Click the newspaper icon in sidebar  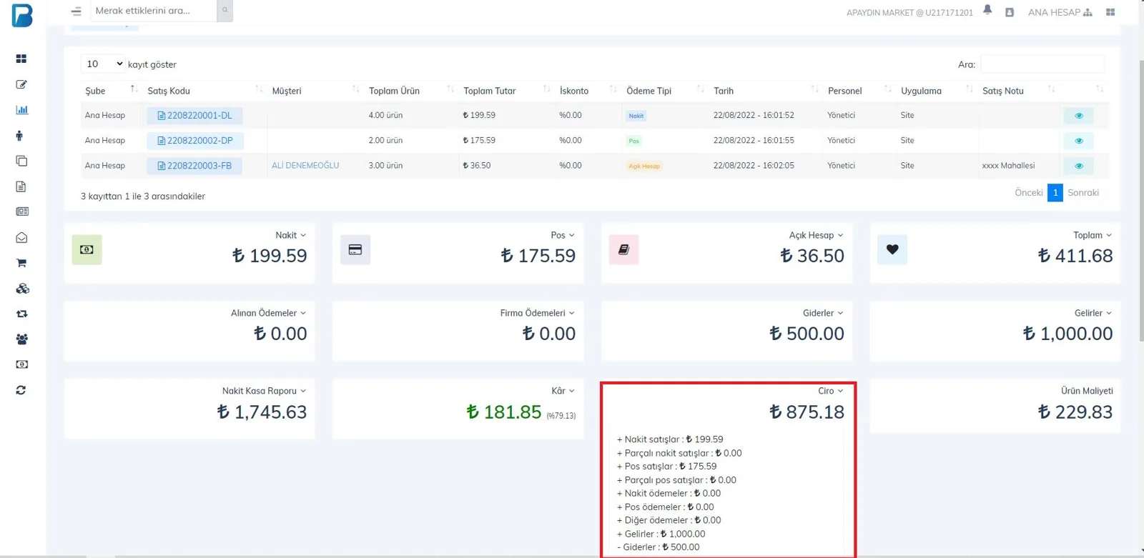[x=22, y=211]
